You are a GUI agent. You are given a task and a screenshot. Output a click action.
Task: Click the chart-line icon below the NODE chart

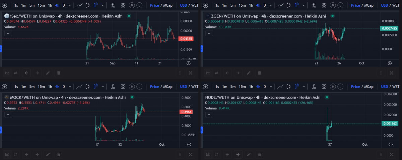pos(208,154)
